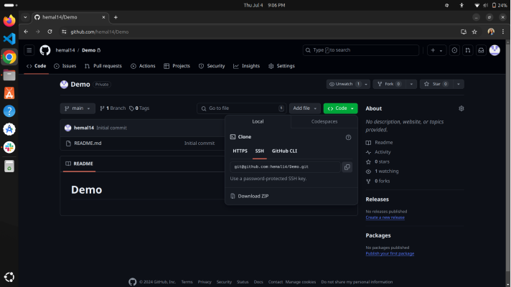This screenshot has height=287, width=511.
Task: Open Help from the dock
Action: click(9, 111)
